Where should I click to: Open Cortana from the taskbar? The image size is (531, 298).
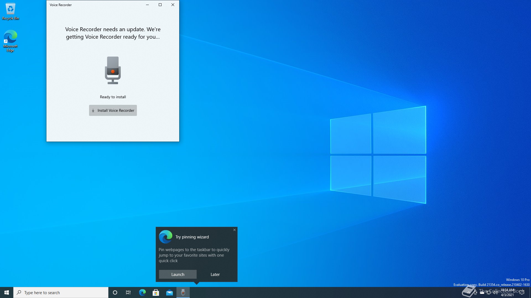[115, 292]
